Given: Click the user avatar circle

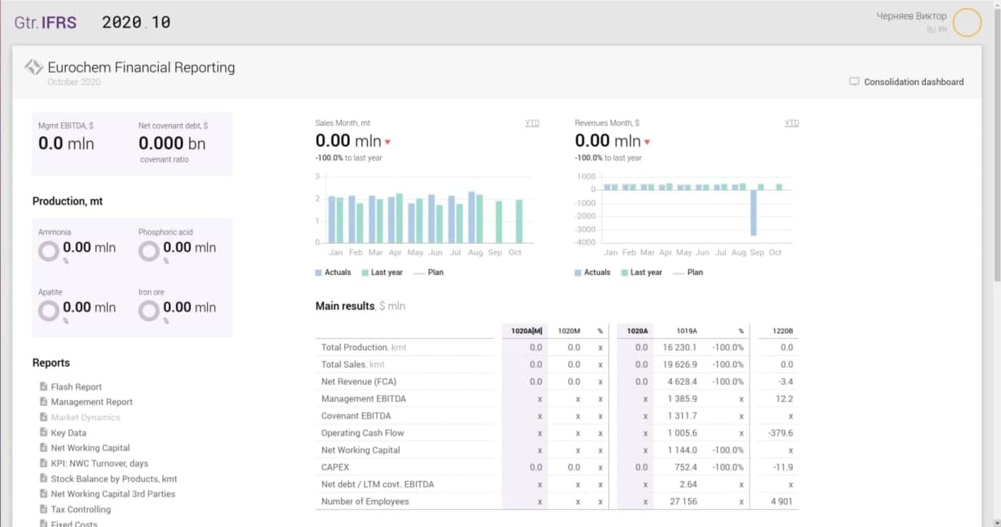Looking at the screenshot, I should [x=967, y=22].
